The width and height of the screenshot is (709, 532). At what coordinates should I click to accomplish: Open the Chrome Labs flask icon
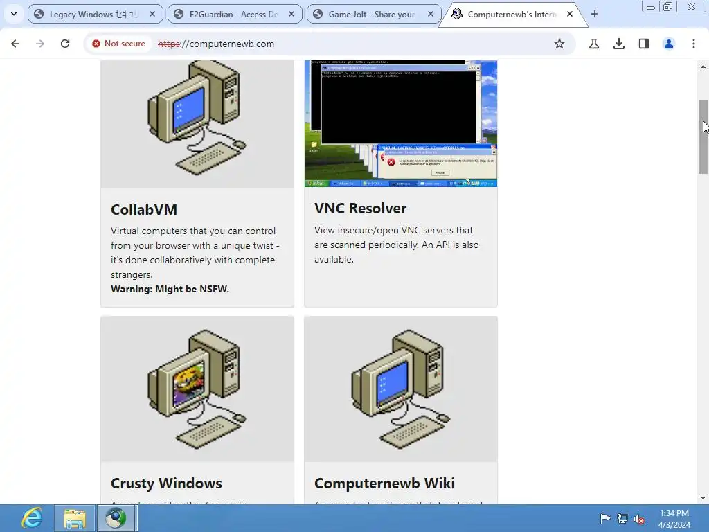point(593,44)
